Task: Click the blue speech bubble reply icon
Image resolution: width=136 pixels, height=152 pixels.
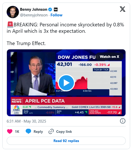Action: (28, 131)
